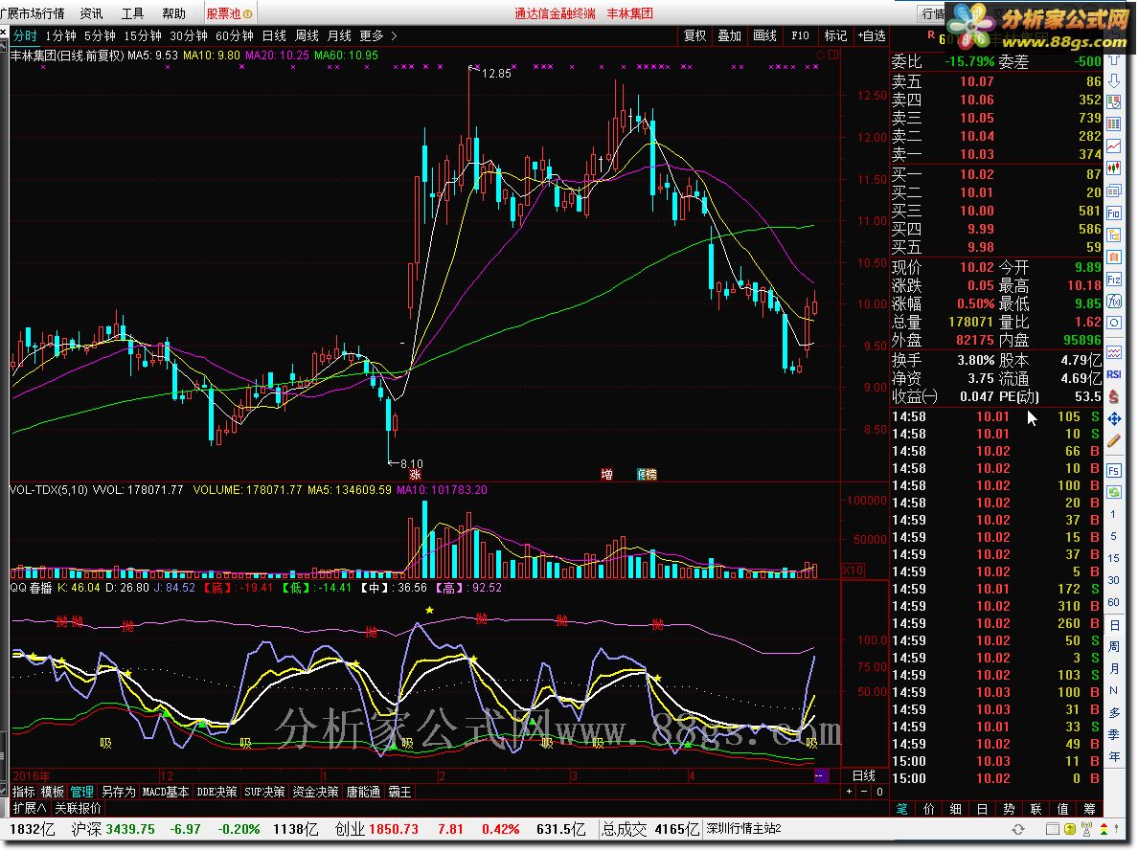The height and width of the screenshot is (851, 1138).
Task: Click the down arrow sidebar icon
Action: click(1113, 81)
